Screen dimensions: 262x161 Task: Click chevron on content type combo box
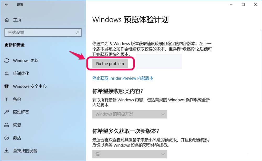(163, 114)
